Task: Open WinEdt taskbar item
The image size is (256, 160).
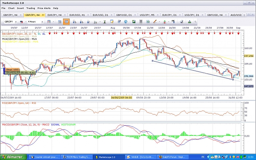Action: tap(141, 157)
